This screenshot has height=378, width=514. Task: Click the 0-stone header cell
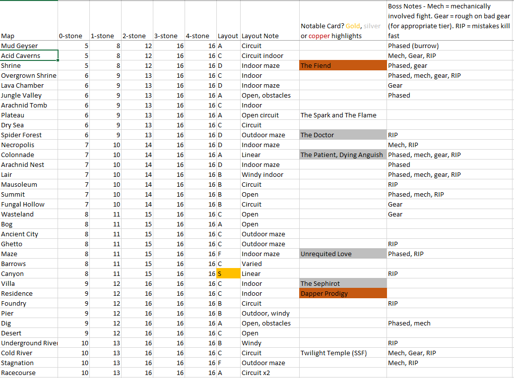[x=74, y=21]
